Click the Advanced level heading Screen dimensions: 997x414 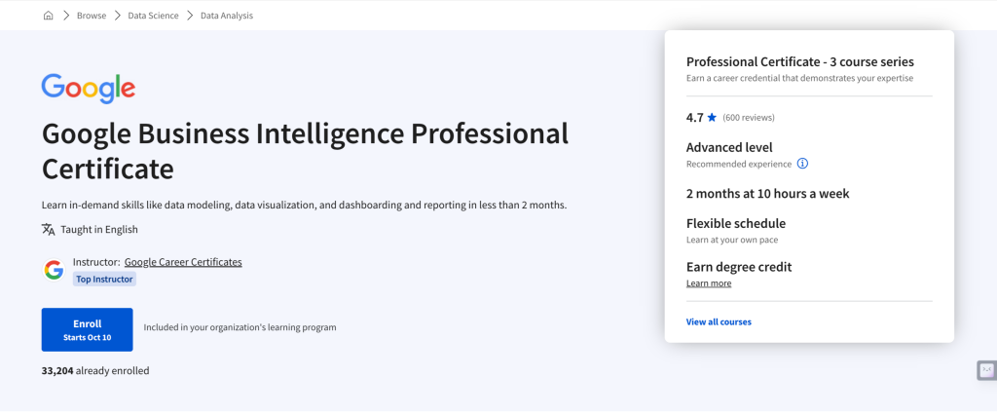[729, 147]
